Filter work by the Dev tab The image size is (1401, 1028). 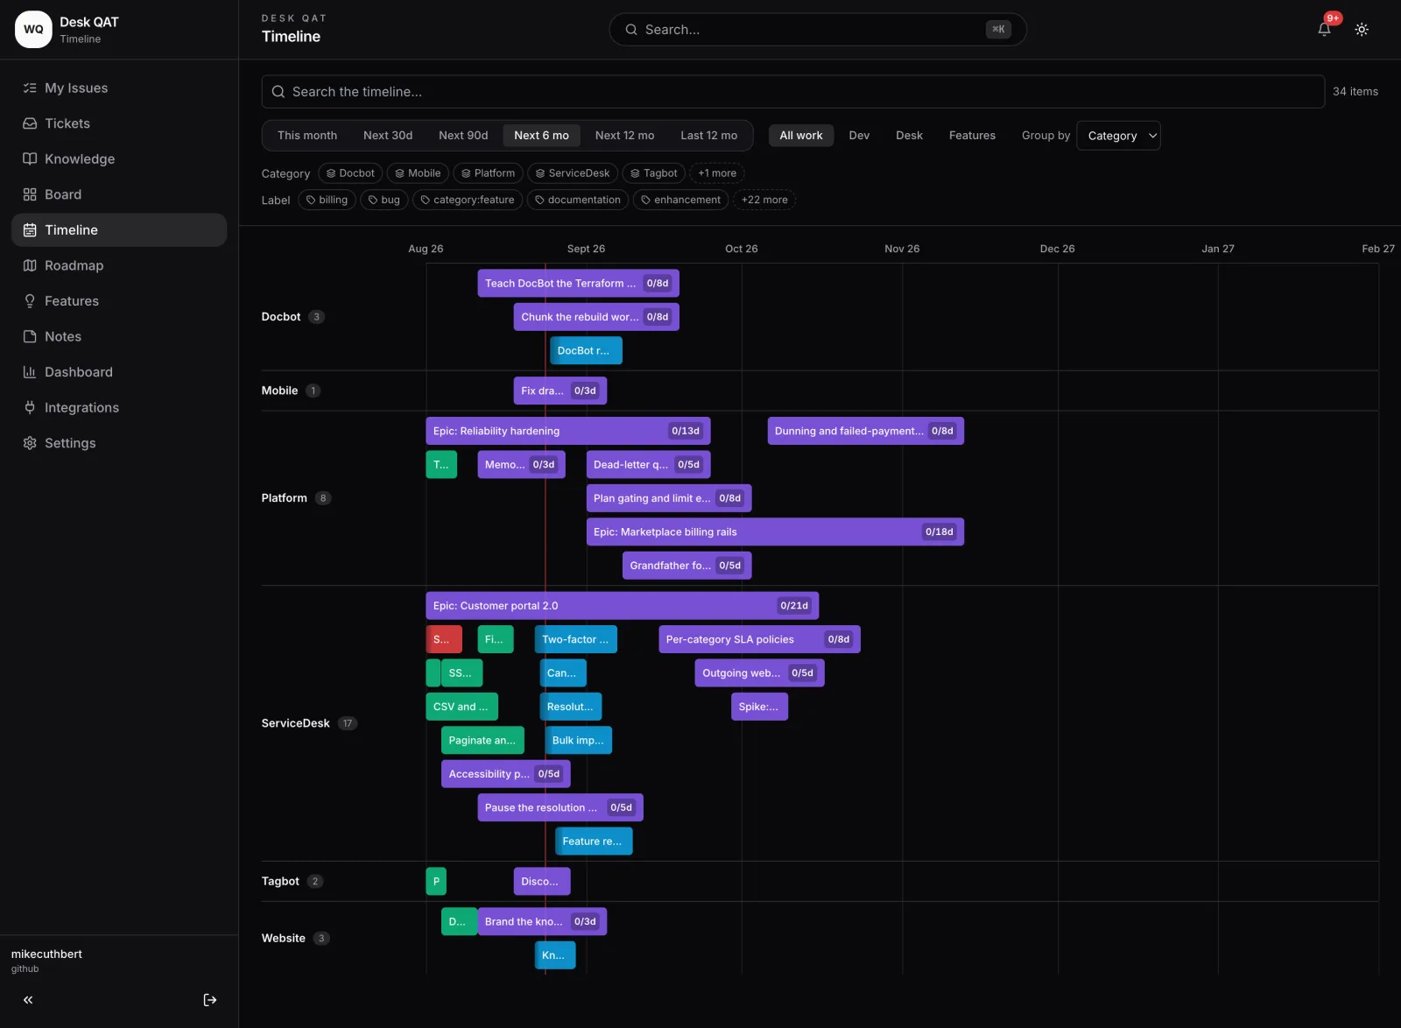859,136
